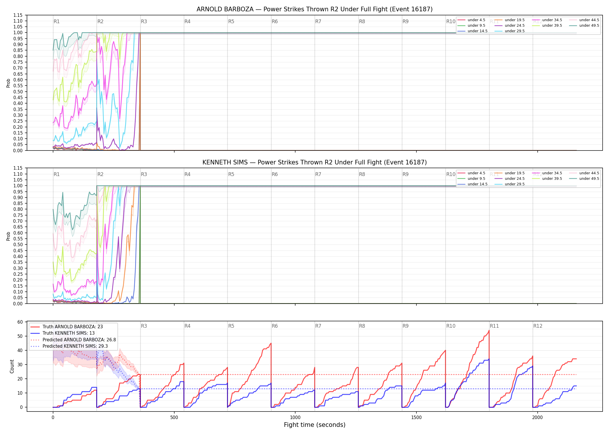Click 'Truth ARNOLD BARBOZA: 23' legend entry
The height and width of the screenshot is (435, 609).
pyautogui.click(x=67, y=327)
